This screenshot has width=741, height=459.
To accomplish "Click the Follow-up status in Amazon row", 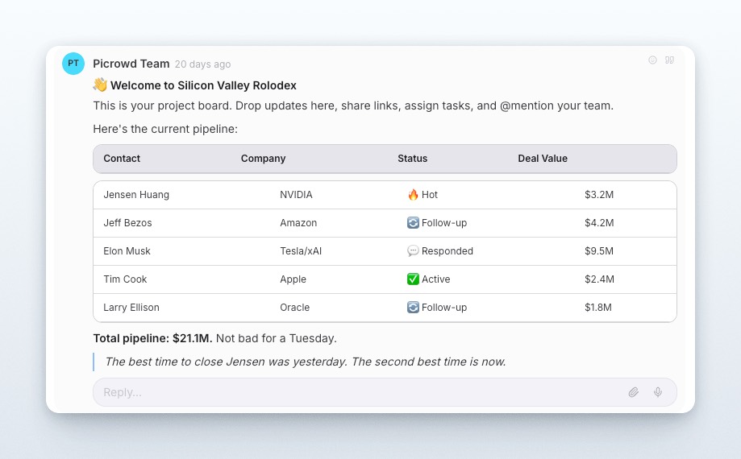I will pyautogui.click(x=444, y=223).
